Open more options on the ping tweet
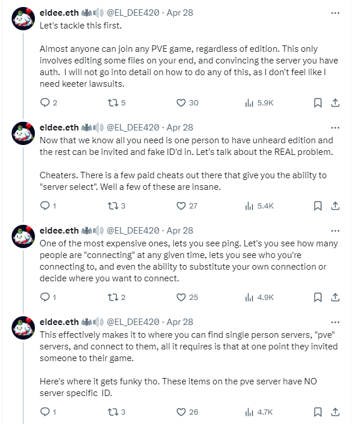352x424 pixels. (x=335, y=230)
